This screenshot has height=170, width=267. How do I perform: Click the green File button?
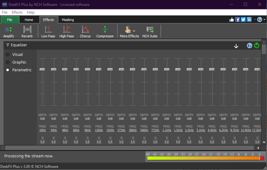click(x=10, y=20)
